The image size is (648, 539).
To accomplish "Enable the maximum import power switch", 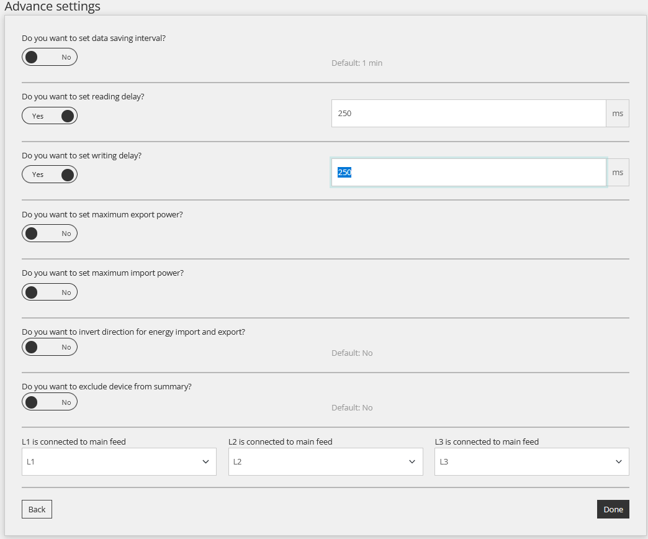I will pos(50,292).
